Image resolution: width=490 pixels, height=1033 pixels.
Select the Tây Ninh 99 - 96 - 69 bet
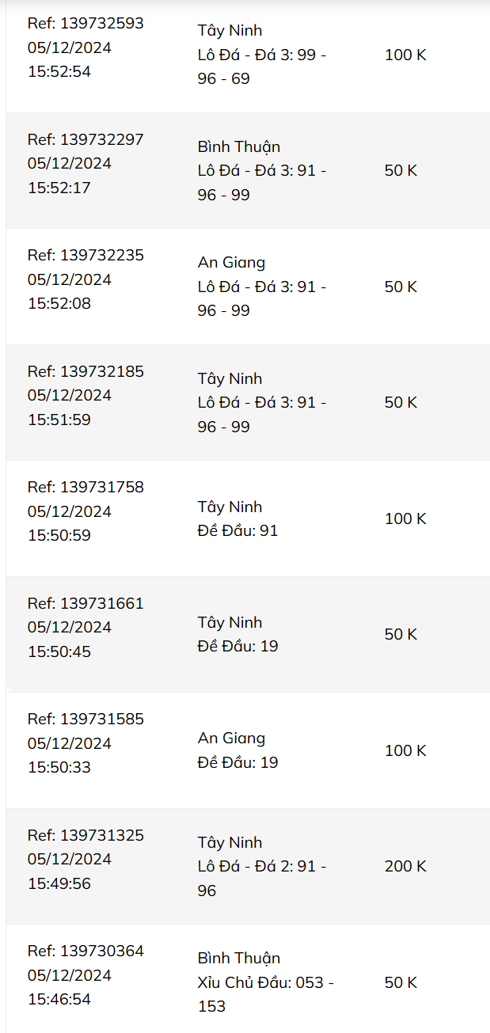tap(262, 55)
